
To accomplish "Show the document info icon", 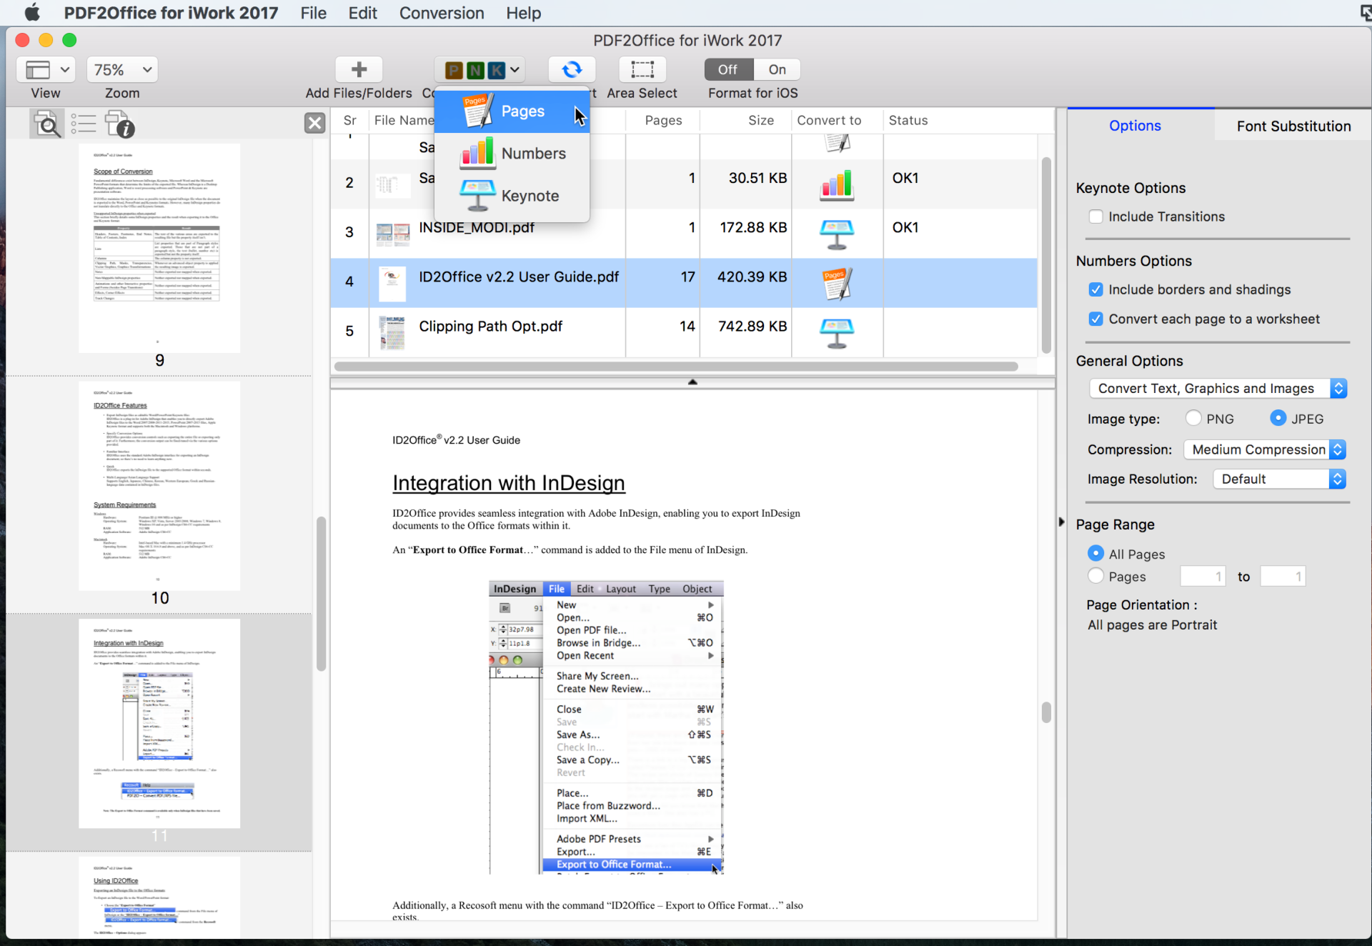I will (x=119, y=124).
